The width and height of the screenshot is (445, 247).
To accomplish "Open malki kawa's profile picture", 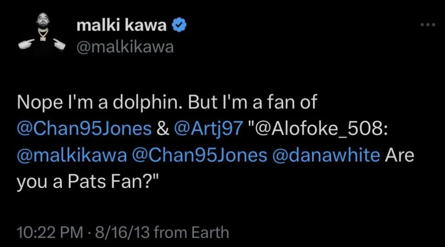I will tap(42, 36).
